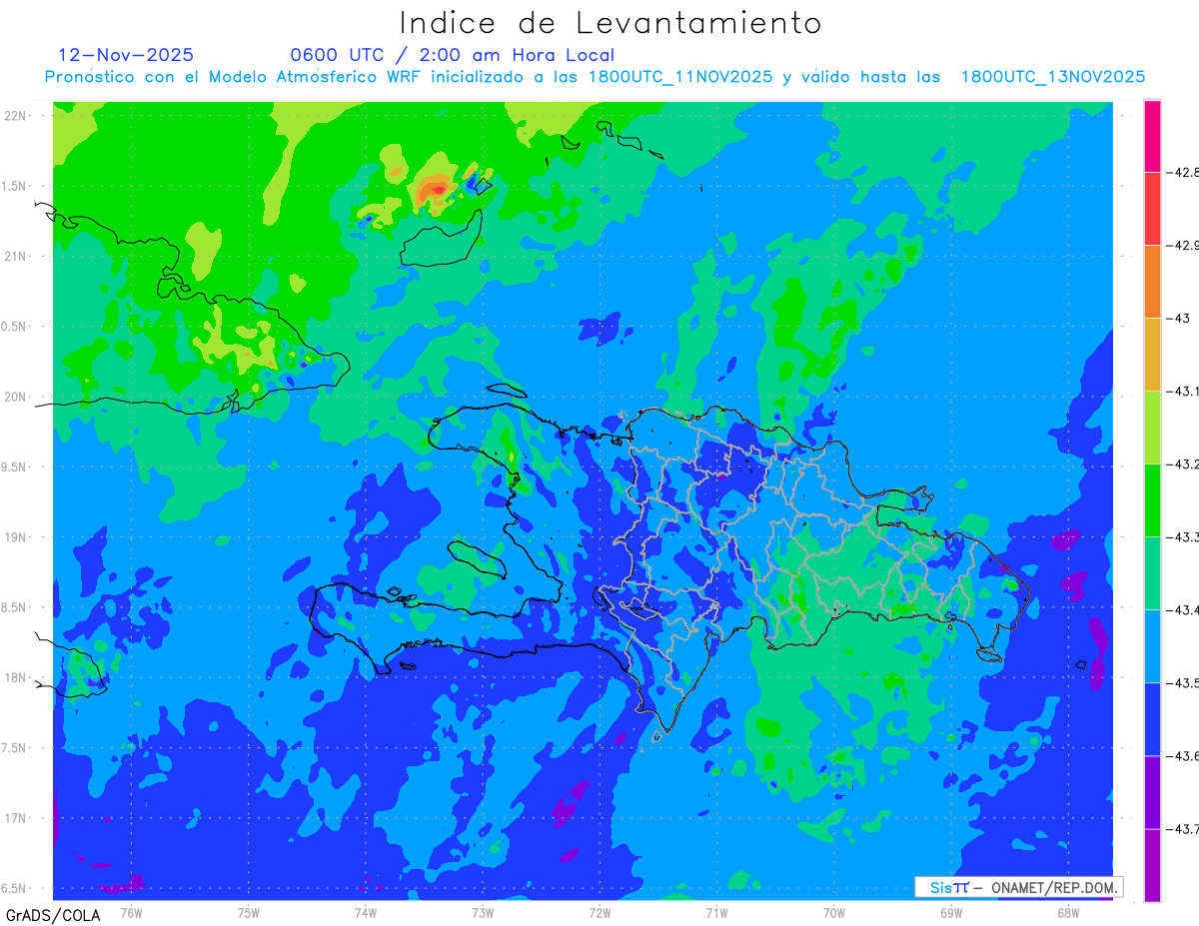Click the colorbar value -43
The height and width of the screenshot is (926, 1199).
click(x=1178, y=319)
